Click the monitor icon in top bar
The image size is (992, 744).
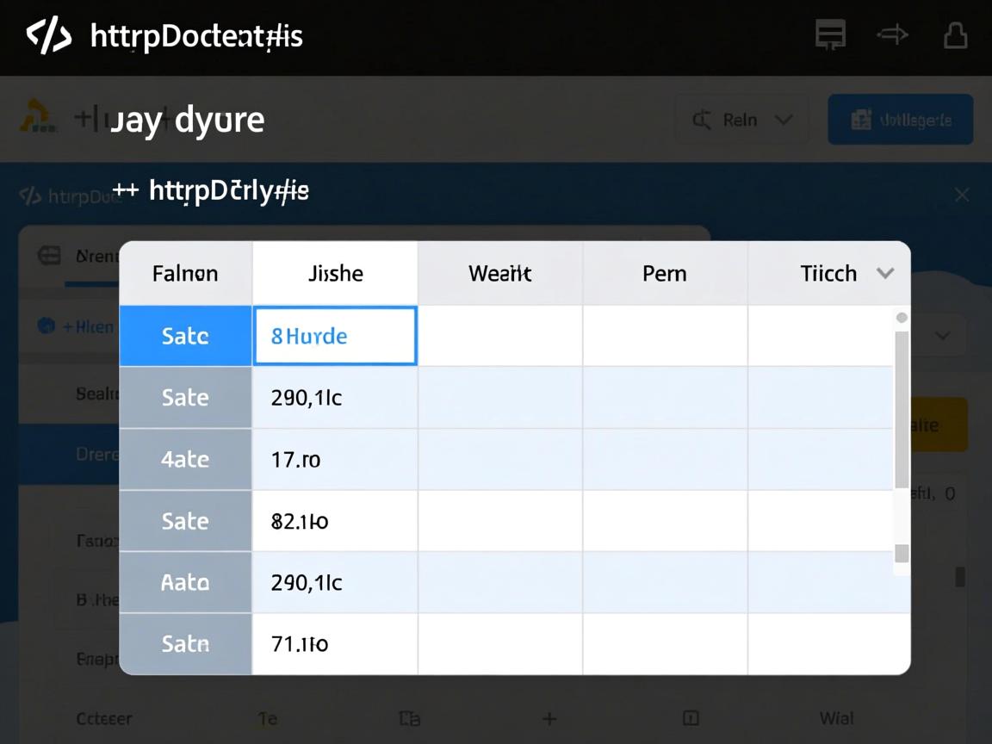pos(830,36)
